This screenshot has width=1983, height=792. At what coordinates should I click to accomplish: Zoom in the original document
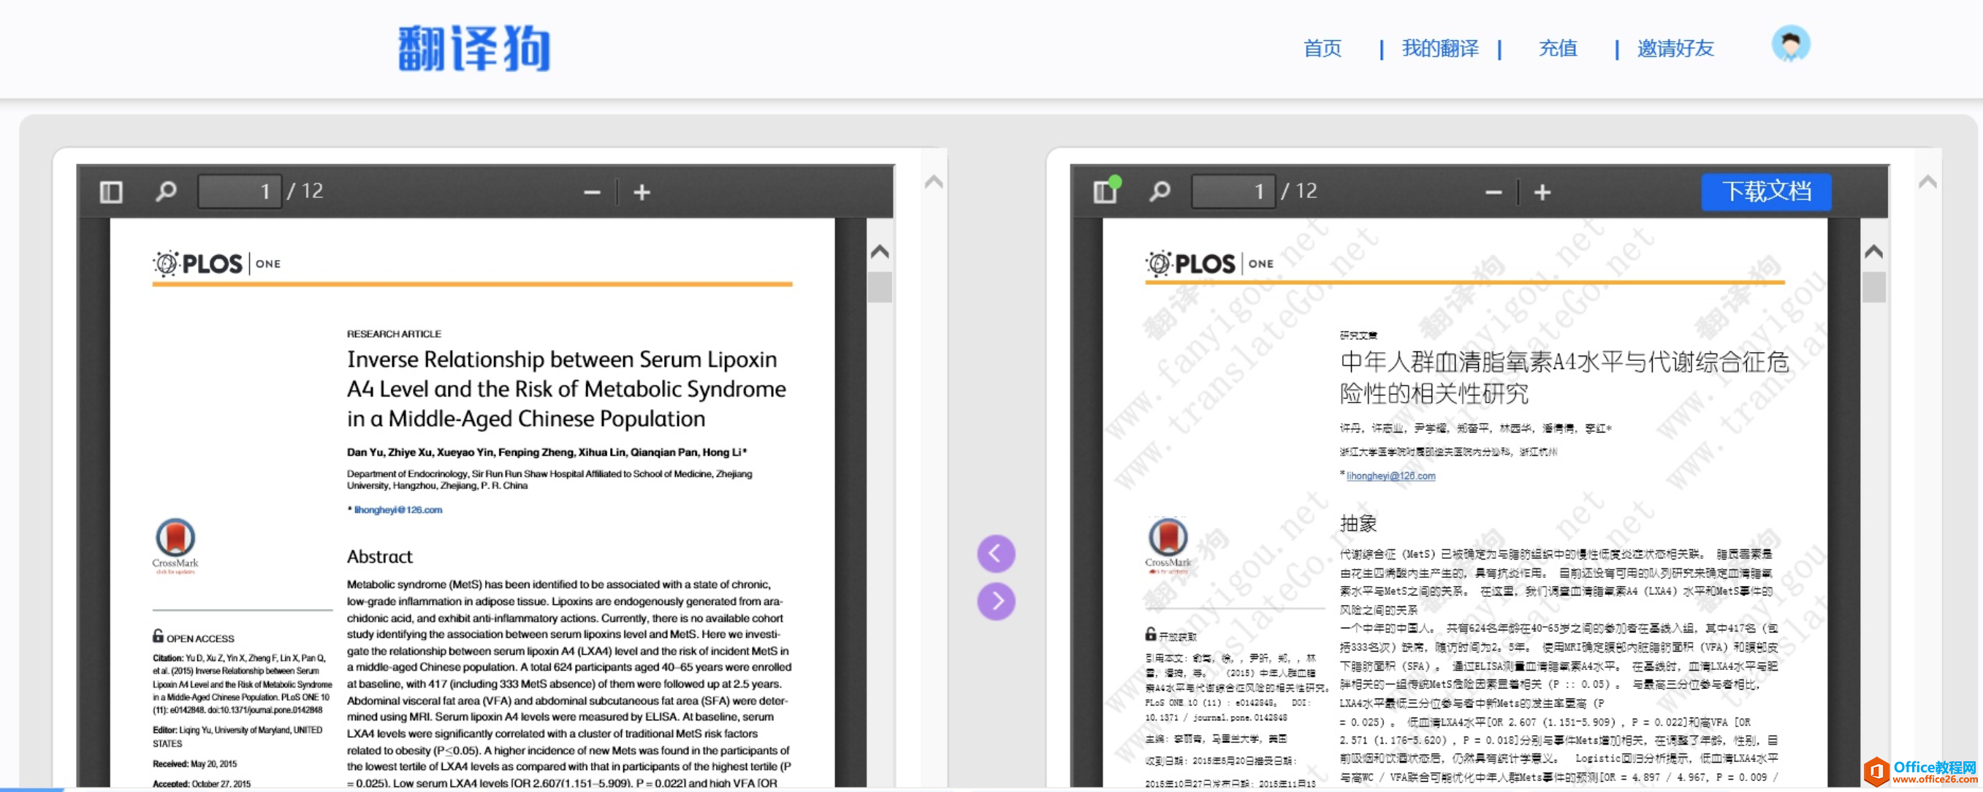click(x=642, y=192)
